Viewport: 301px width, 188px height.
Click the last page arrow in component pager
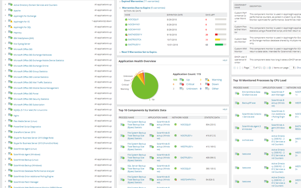tap(270, 68)
